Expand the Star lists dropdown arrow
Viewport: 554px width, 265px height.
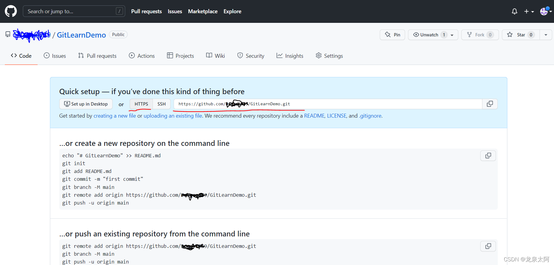click(546, 35)
